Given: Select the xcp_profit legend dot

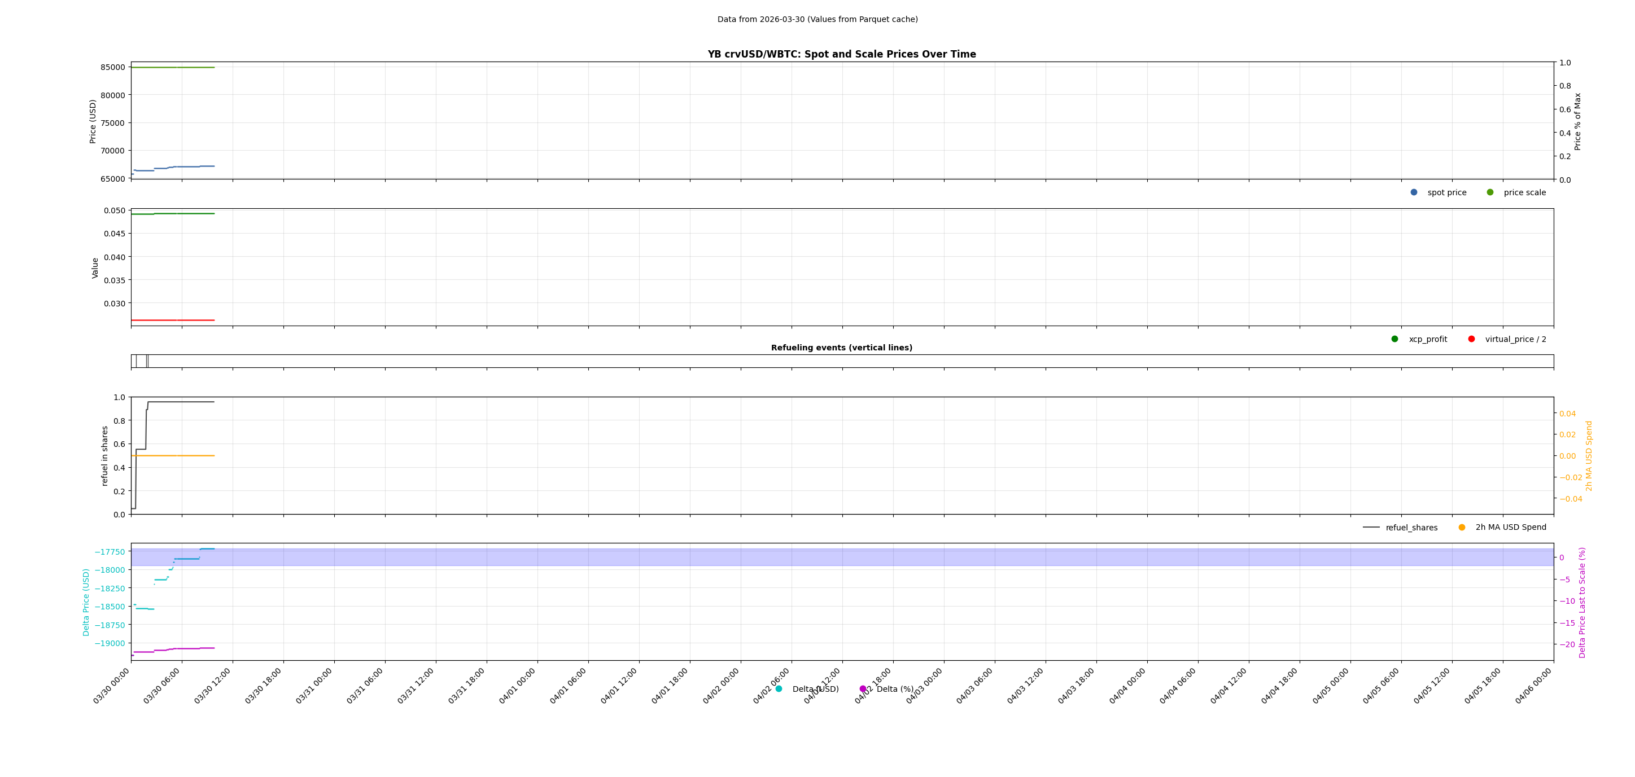Looking at the screenshot, I should click(1394, 339).
